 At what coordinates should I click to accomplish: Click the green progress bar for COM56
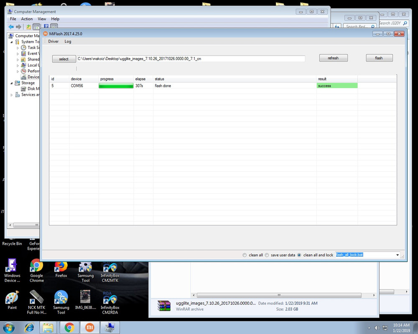pyautogui.click(x=116, y=86)
